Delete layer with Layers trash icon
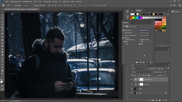The height and width of the screenshot is (102, 182). tap(166, 100)
